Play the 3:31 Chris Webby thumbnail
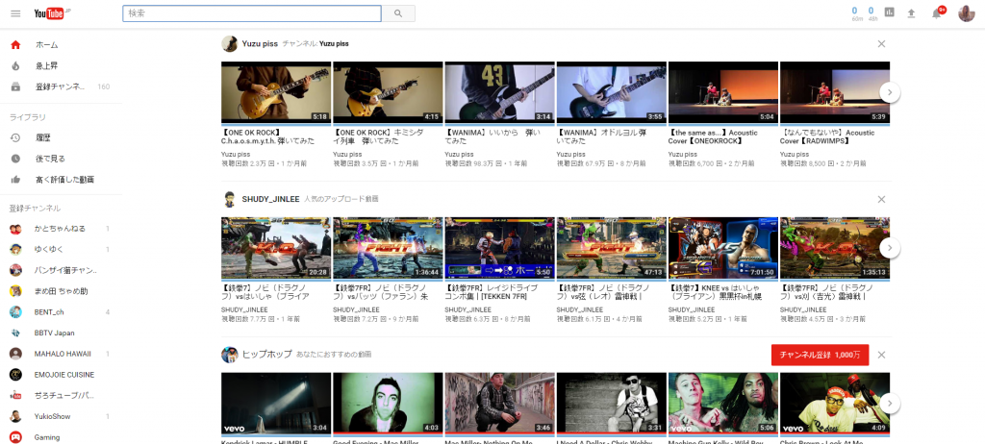Image resolution: width=985 pixels, height=444 pixels. [611, 404]
